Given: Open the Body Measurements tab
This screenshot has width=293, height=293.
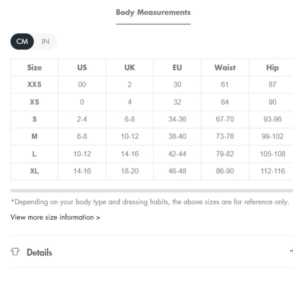Looking at the screenshot, I should pyautogui.click(x=153, y=13).
